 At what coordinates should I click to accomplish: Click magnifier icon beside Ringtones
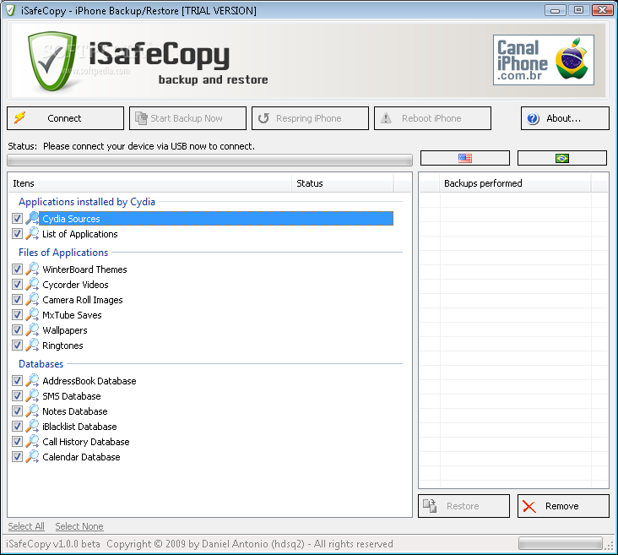tap(32, 346)
